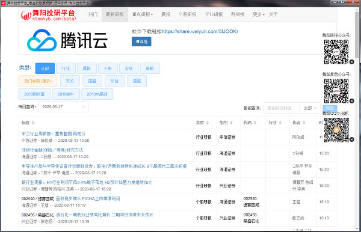This screenshot has height=232, width=361.
Task: Close the first QR code popup
Action: pos(351,62)
